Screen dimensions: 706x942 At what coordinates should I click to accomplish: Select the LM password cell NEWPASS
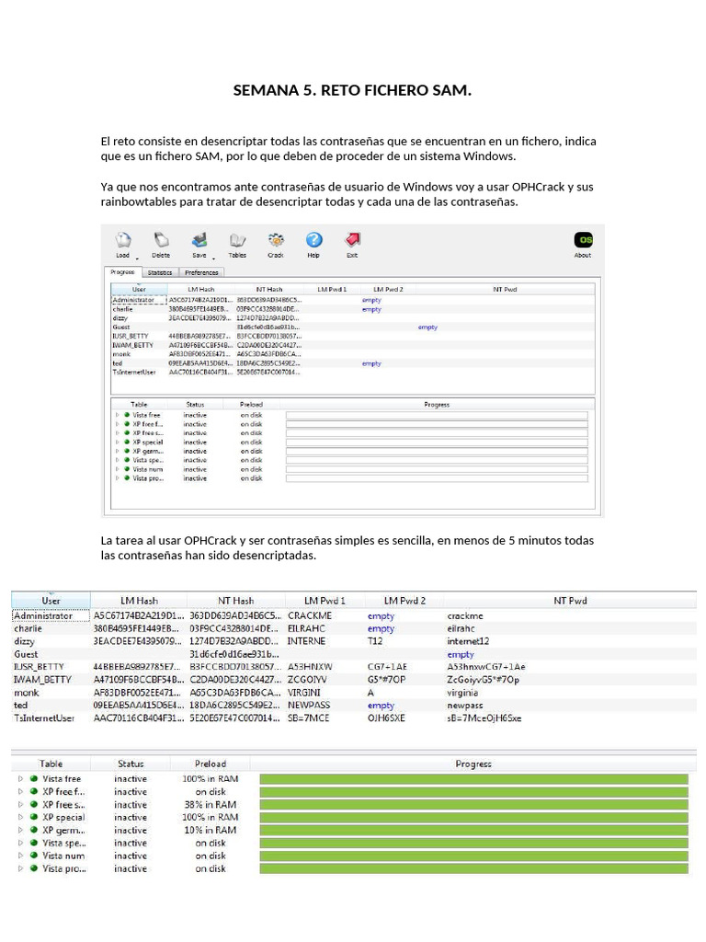click(309, 706)
